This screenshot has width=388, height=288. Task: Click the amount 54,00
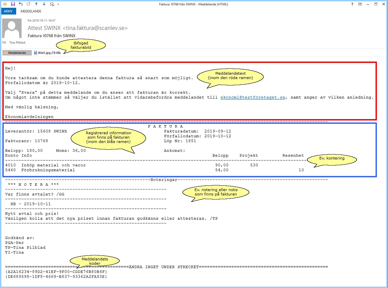point(222,170)
